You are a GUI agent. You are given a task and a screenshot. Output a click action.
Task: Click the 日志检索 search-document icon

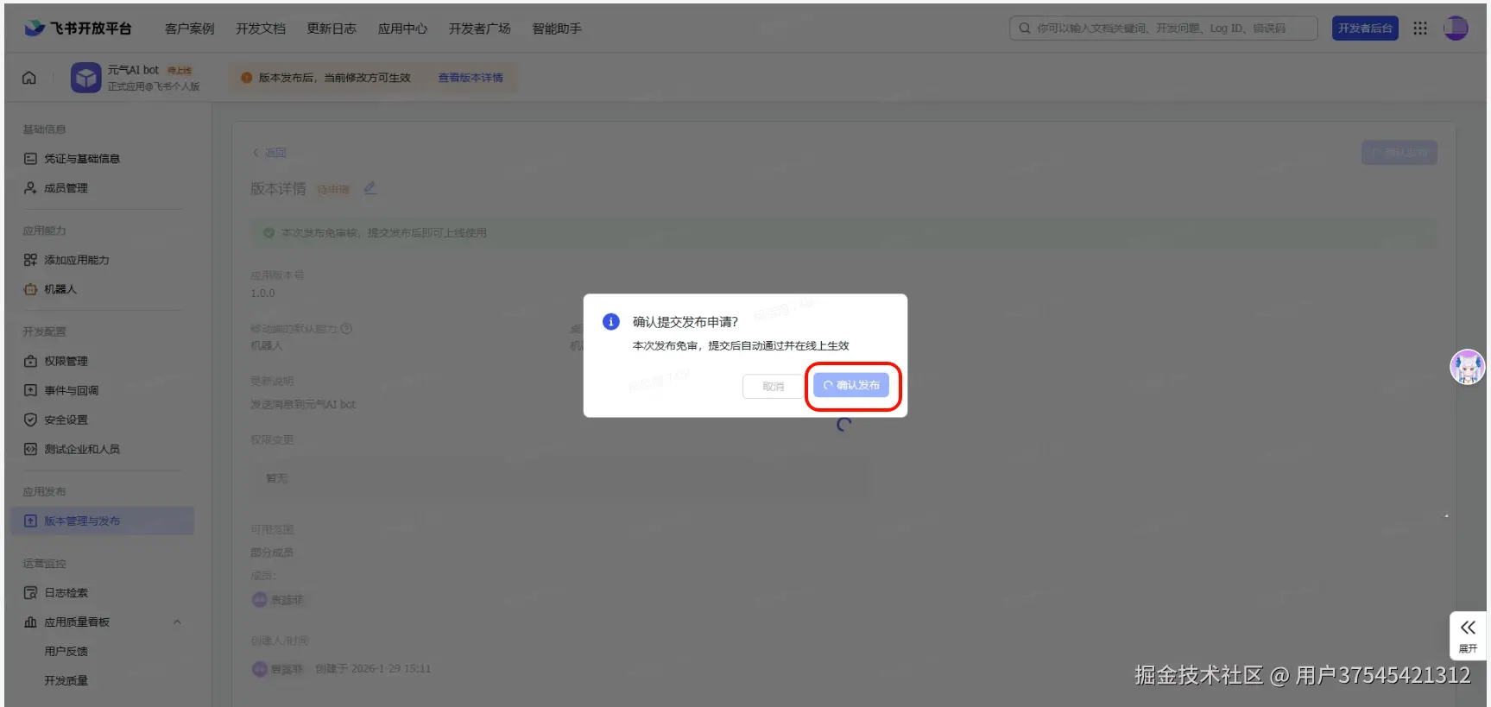point(30,593)
